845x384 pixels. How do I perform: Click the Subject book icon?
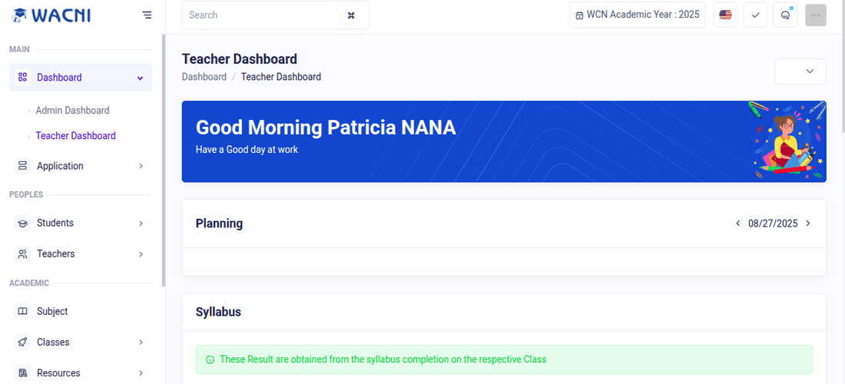(x=22, y=312)
